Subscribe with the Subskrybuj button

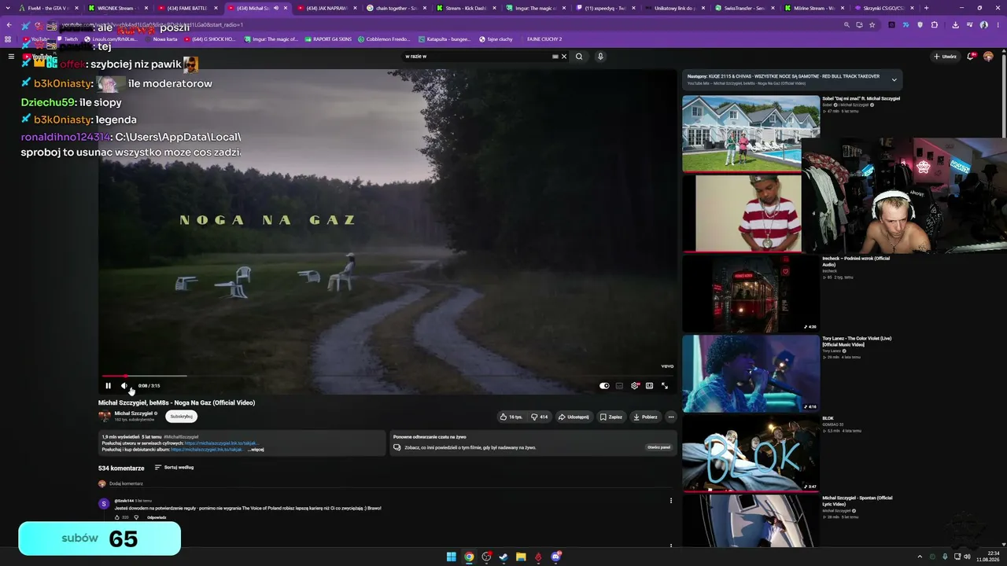pos(181,417)
